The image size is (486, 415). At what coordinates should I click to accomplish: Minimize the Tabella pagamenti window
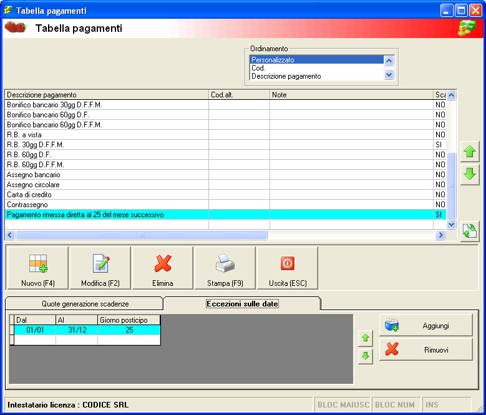[447, 11]
